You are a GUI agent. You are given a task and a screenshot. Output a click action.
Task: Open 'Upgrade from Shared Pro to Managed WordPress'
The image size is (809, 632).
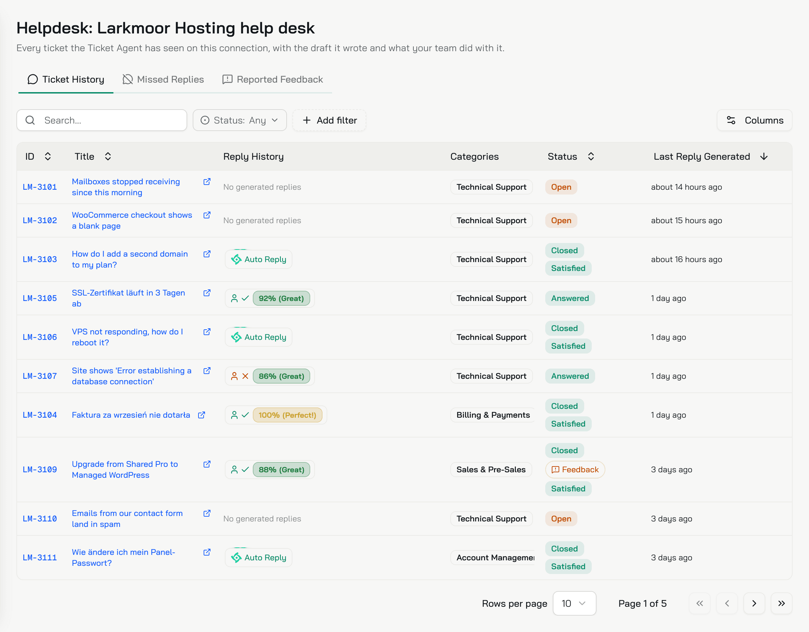click(125, 470)
